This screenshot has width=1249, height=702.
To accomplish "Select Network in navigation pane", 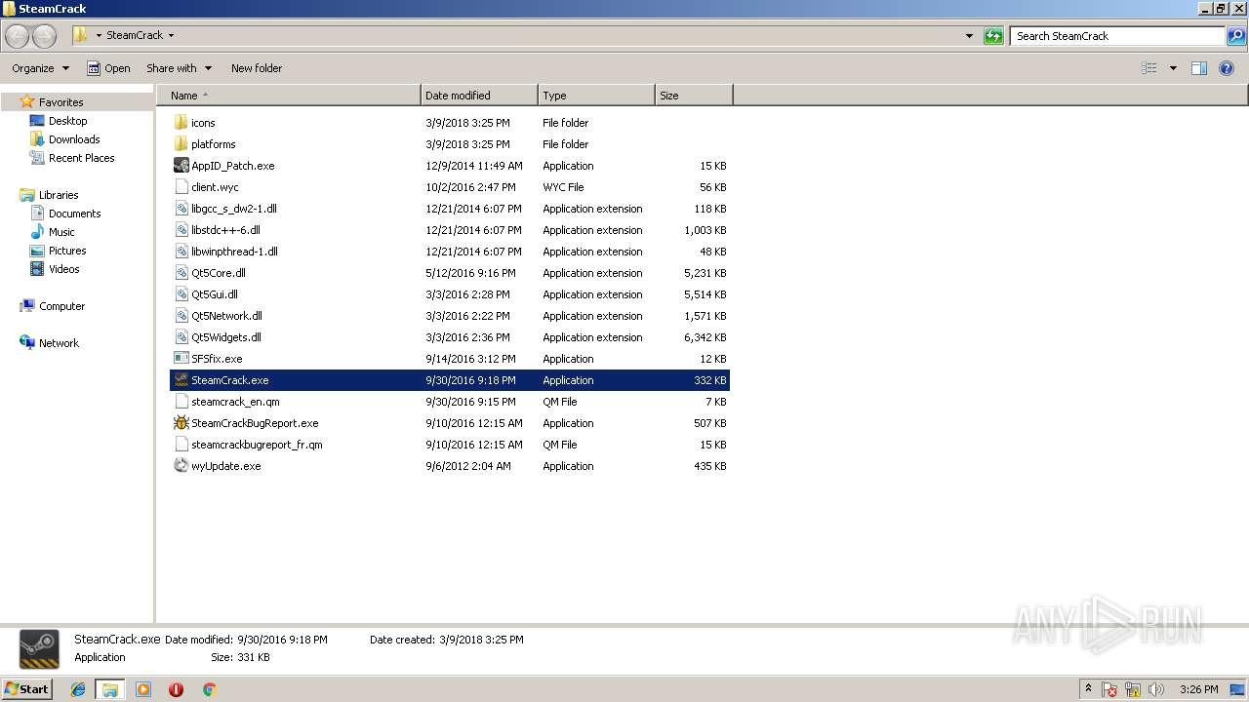I will [59, 343].
